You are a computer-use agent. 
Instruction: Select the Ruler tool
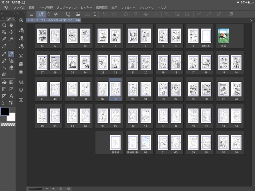pos(4,96)
